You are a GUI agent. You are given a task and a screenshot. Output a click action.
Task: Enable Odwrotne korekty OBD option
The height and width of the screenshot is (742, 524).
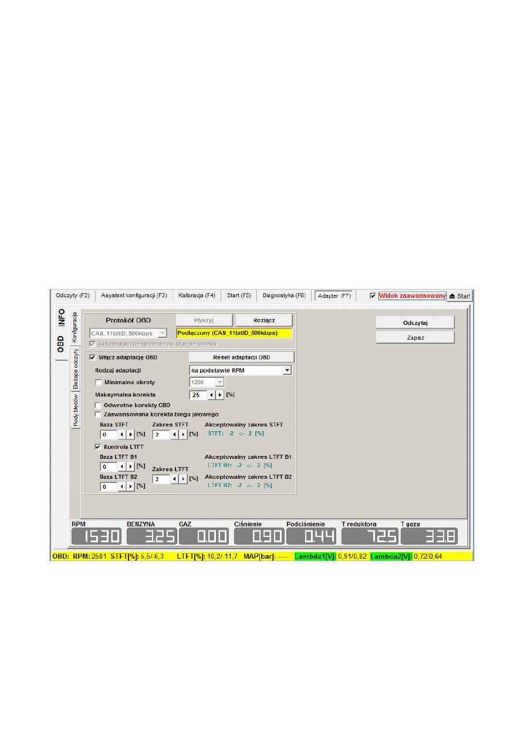pyautogui.click(x=99, y=405)
